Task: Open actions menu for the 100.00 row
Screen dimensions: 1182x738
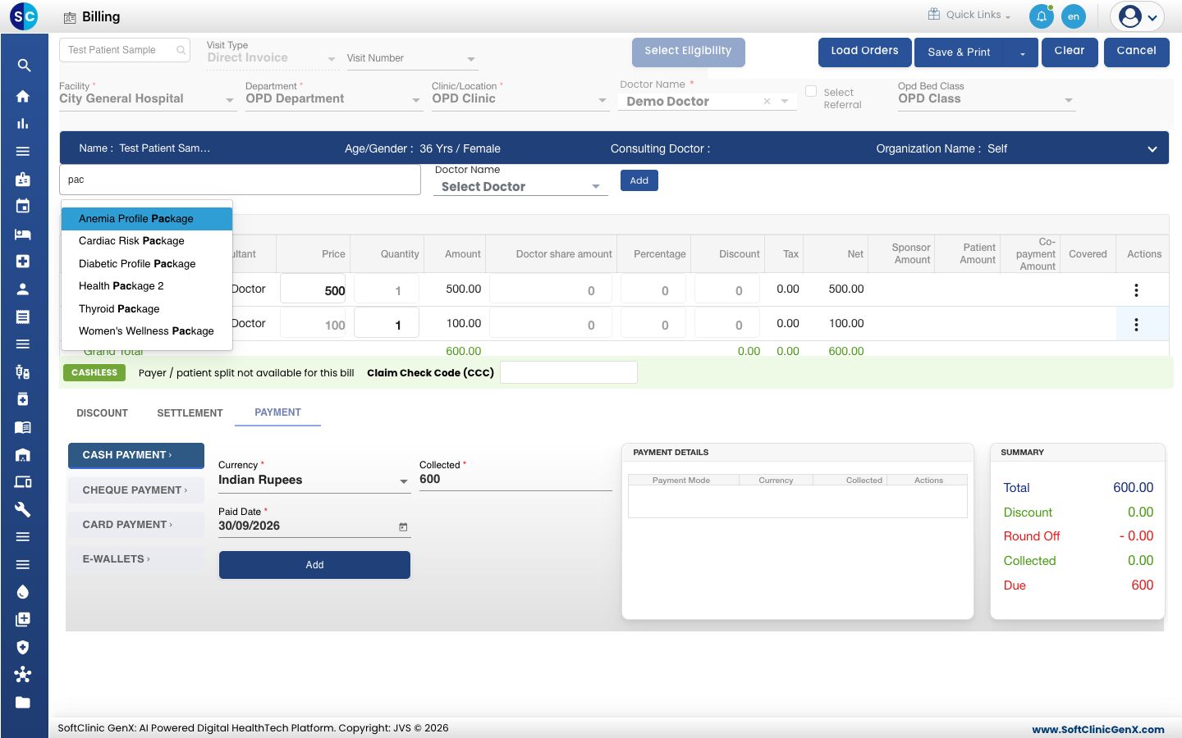Action: (1136, 325)
